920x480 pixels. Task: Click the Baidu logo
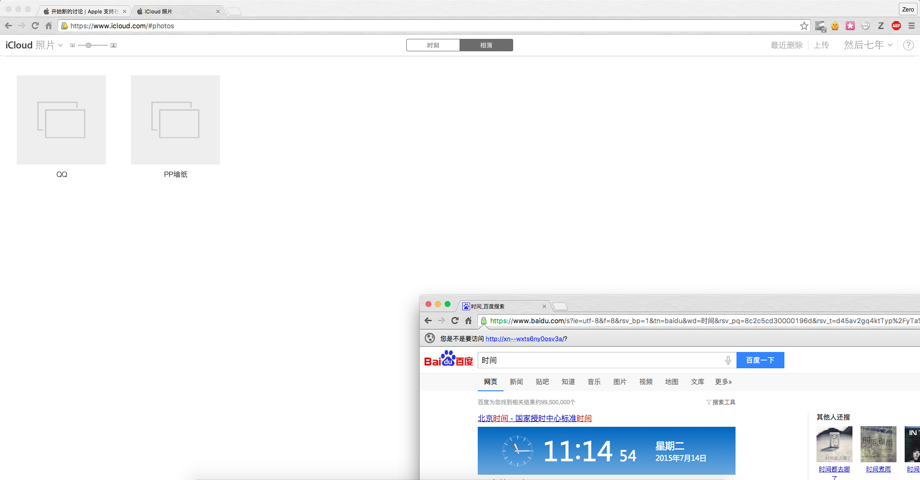tap(448, 359)
